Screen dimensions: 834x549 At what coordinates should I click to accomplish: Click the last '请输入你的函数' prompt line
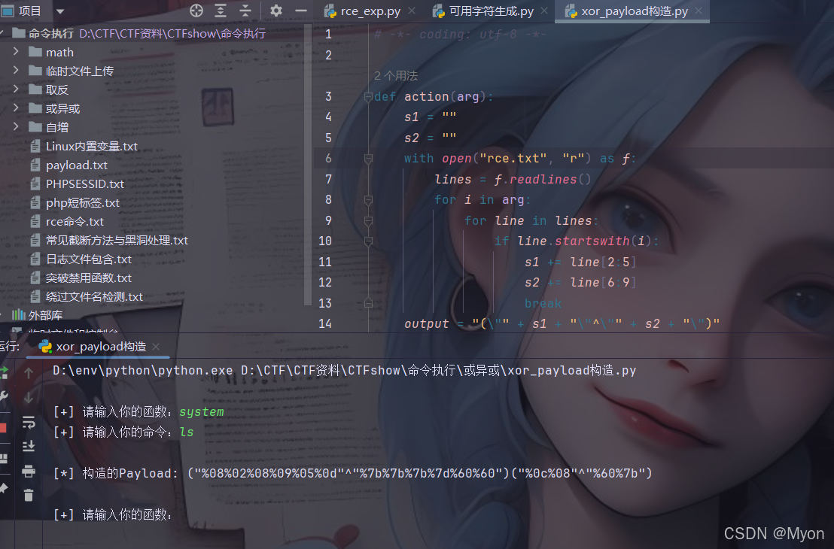[x=112, y=514]
